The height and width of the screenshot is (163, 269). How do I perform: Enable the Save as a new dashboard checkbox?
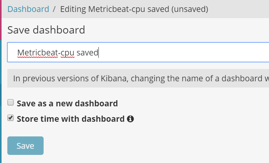[x=11, y=103]
